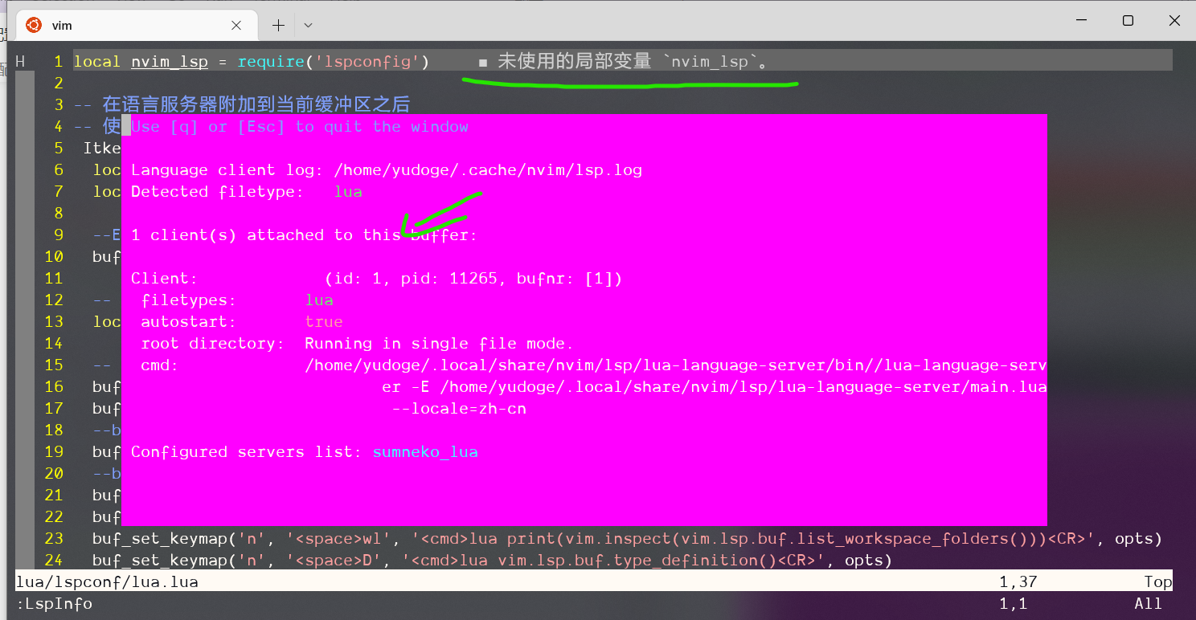Click the Ubuntu icon on the vim tab

pos(34,25)
